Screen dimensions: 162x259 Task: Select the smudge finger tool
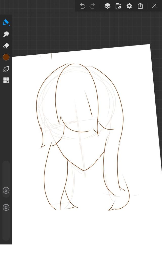(6, 34)
